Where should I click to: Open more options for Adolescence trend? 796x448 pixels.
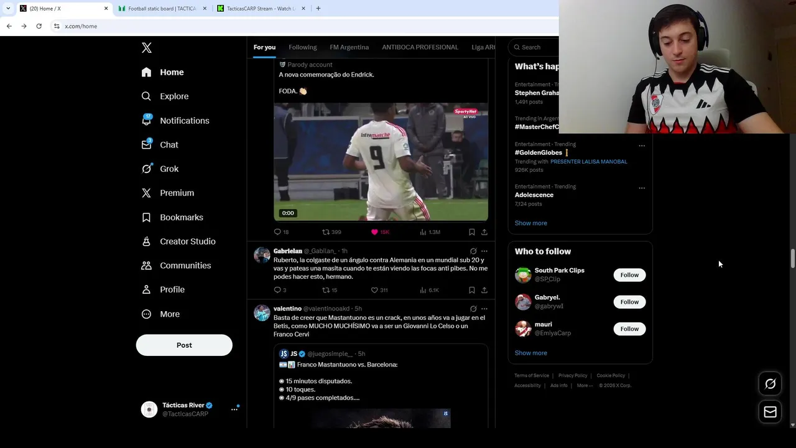(642, 188)
